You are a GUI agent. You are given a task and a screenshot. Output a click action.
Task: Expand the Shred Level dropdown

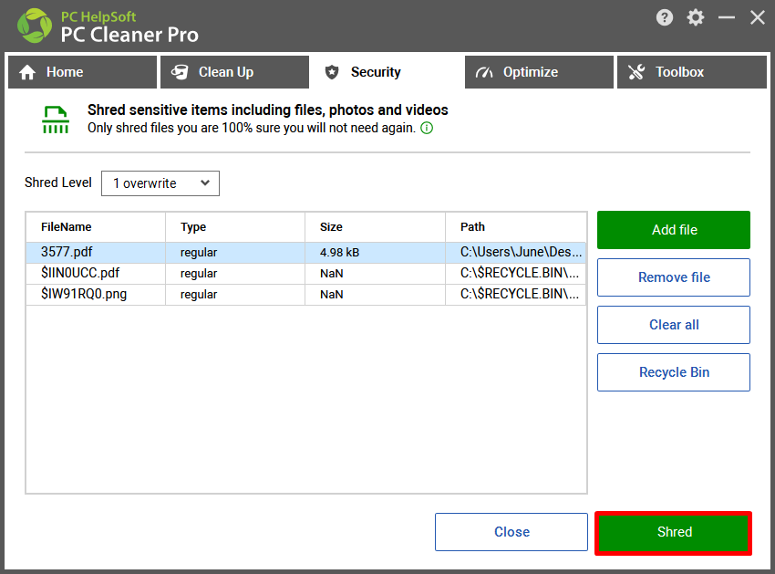point(160,183)
